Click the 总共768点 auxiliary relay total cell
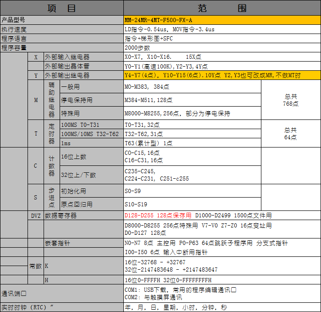Image resolution: width=321 pixels, height=312 pixels. [291, 100]
